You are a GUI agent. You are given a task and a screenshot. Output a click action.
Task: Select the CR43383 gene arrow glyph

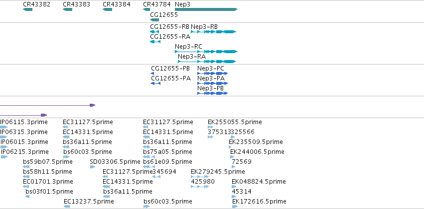(67, 9)
